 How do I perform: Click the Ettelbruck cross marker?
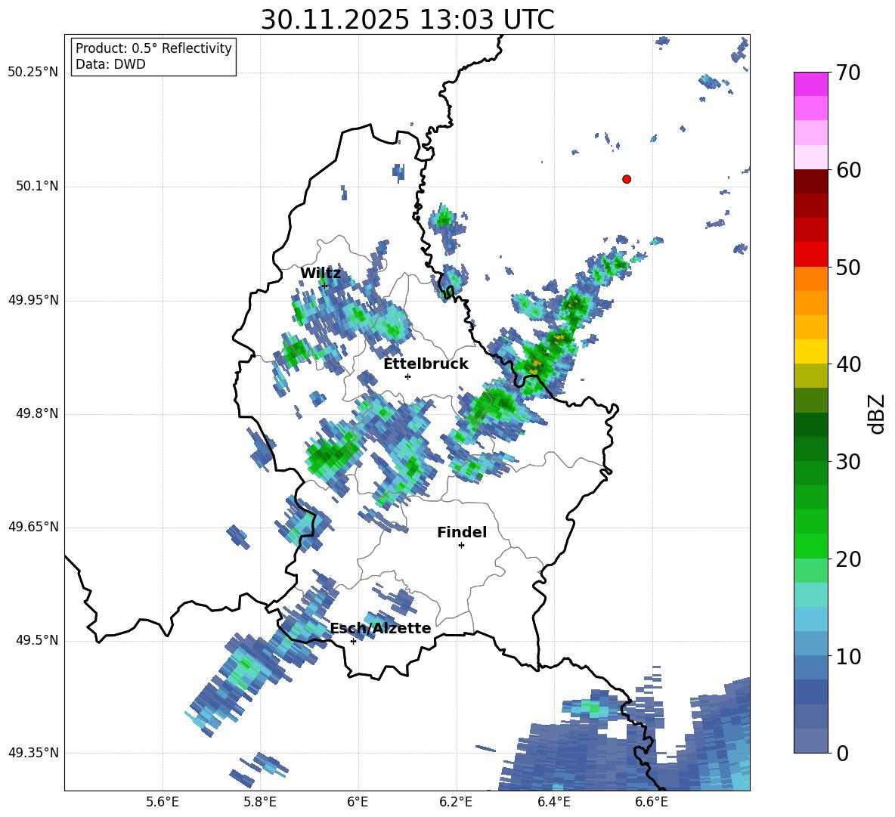click(407, 376)
